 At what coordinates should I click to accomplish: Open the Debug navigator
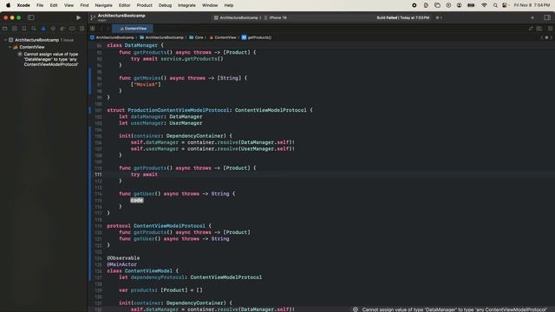(x=62, y=29)
